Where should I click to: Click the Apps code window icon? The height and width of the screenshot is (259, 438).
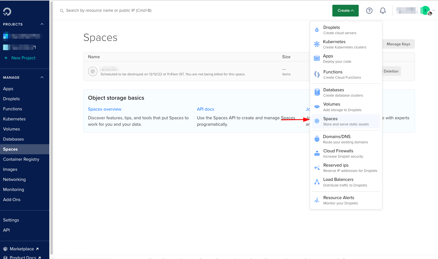pos(317,59)
